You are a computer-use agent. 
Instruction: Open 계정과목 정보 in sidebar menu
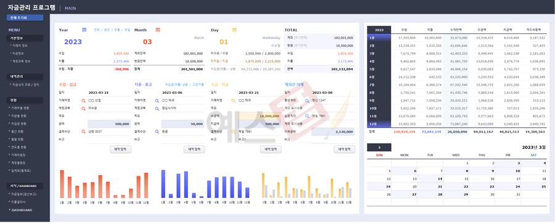click(20, 61)
